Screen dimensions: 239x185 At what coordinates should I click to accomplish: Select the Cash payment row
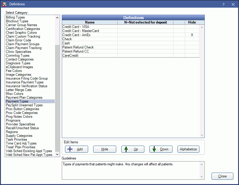pyautogui.click(x=131, y=43)
